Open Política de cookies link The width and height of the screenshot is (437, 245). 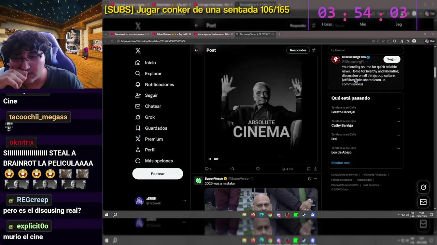coord(341,180)
